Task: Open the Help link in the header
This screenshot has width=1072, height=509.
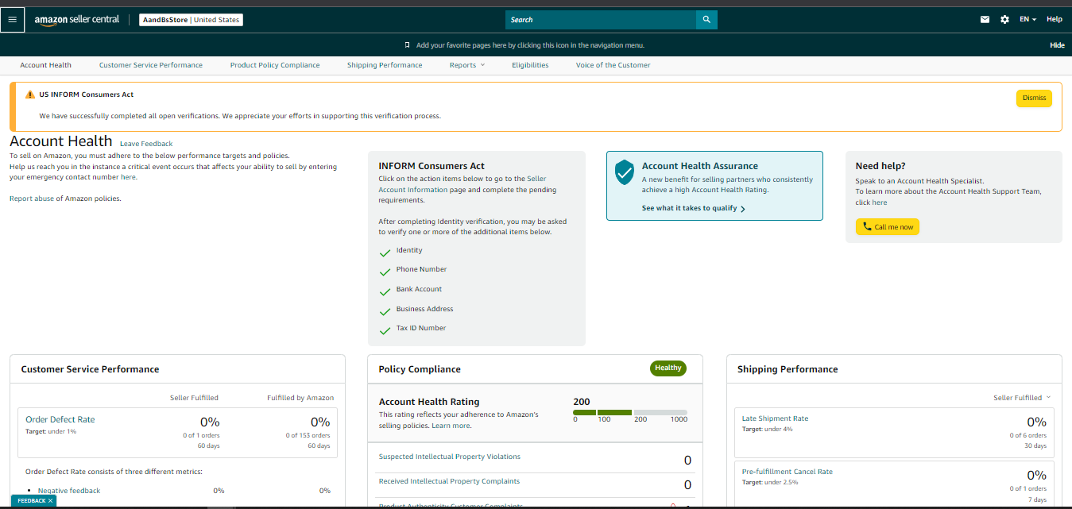Action: (1055, 19)
